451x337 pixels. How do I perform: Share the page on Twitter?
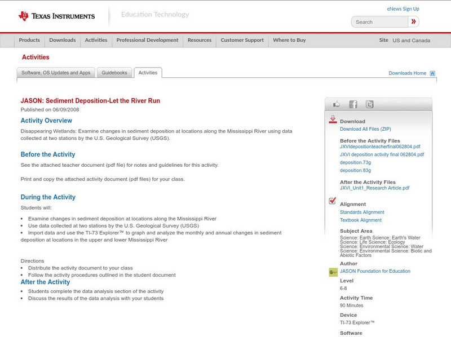(370, 104)
